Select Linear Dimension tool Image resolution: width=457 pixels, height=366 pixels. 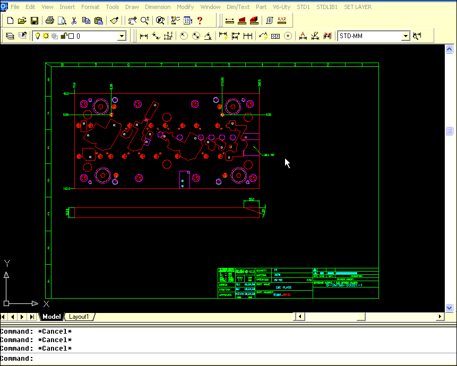coord(144,36)
